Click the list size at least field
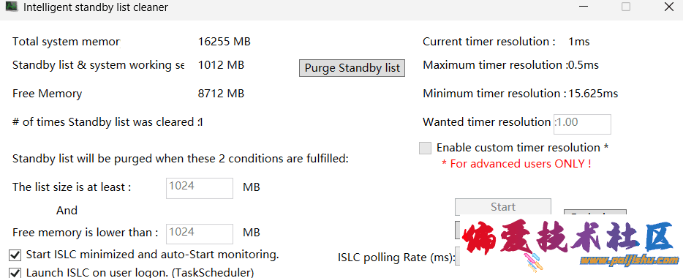The width and height of the screenshot is (683, 278). (x=200, y=188)
